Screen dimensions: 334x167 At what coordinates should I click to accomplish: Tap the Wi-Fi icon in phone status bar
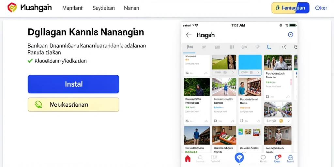click(x=196, y=25)
